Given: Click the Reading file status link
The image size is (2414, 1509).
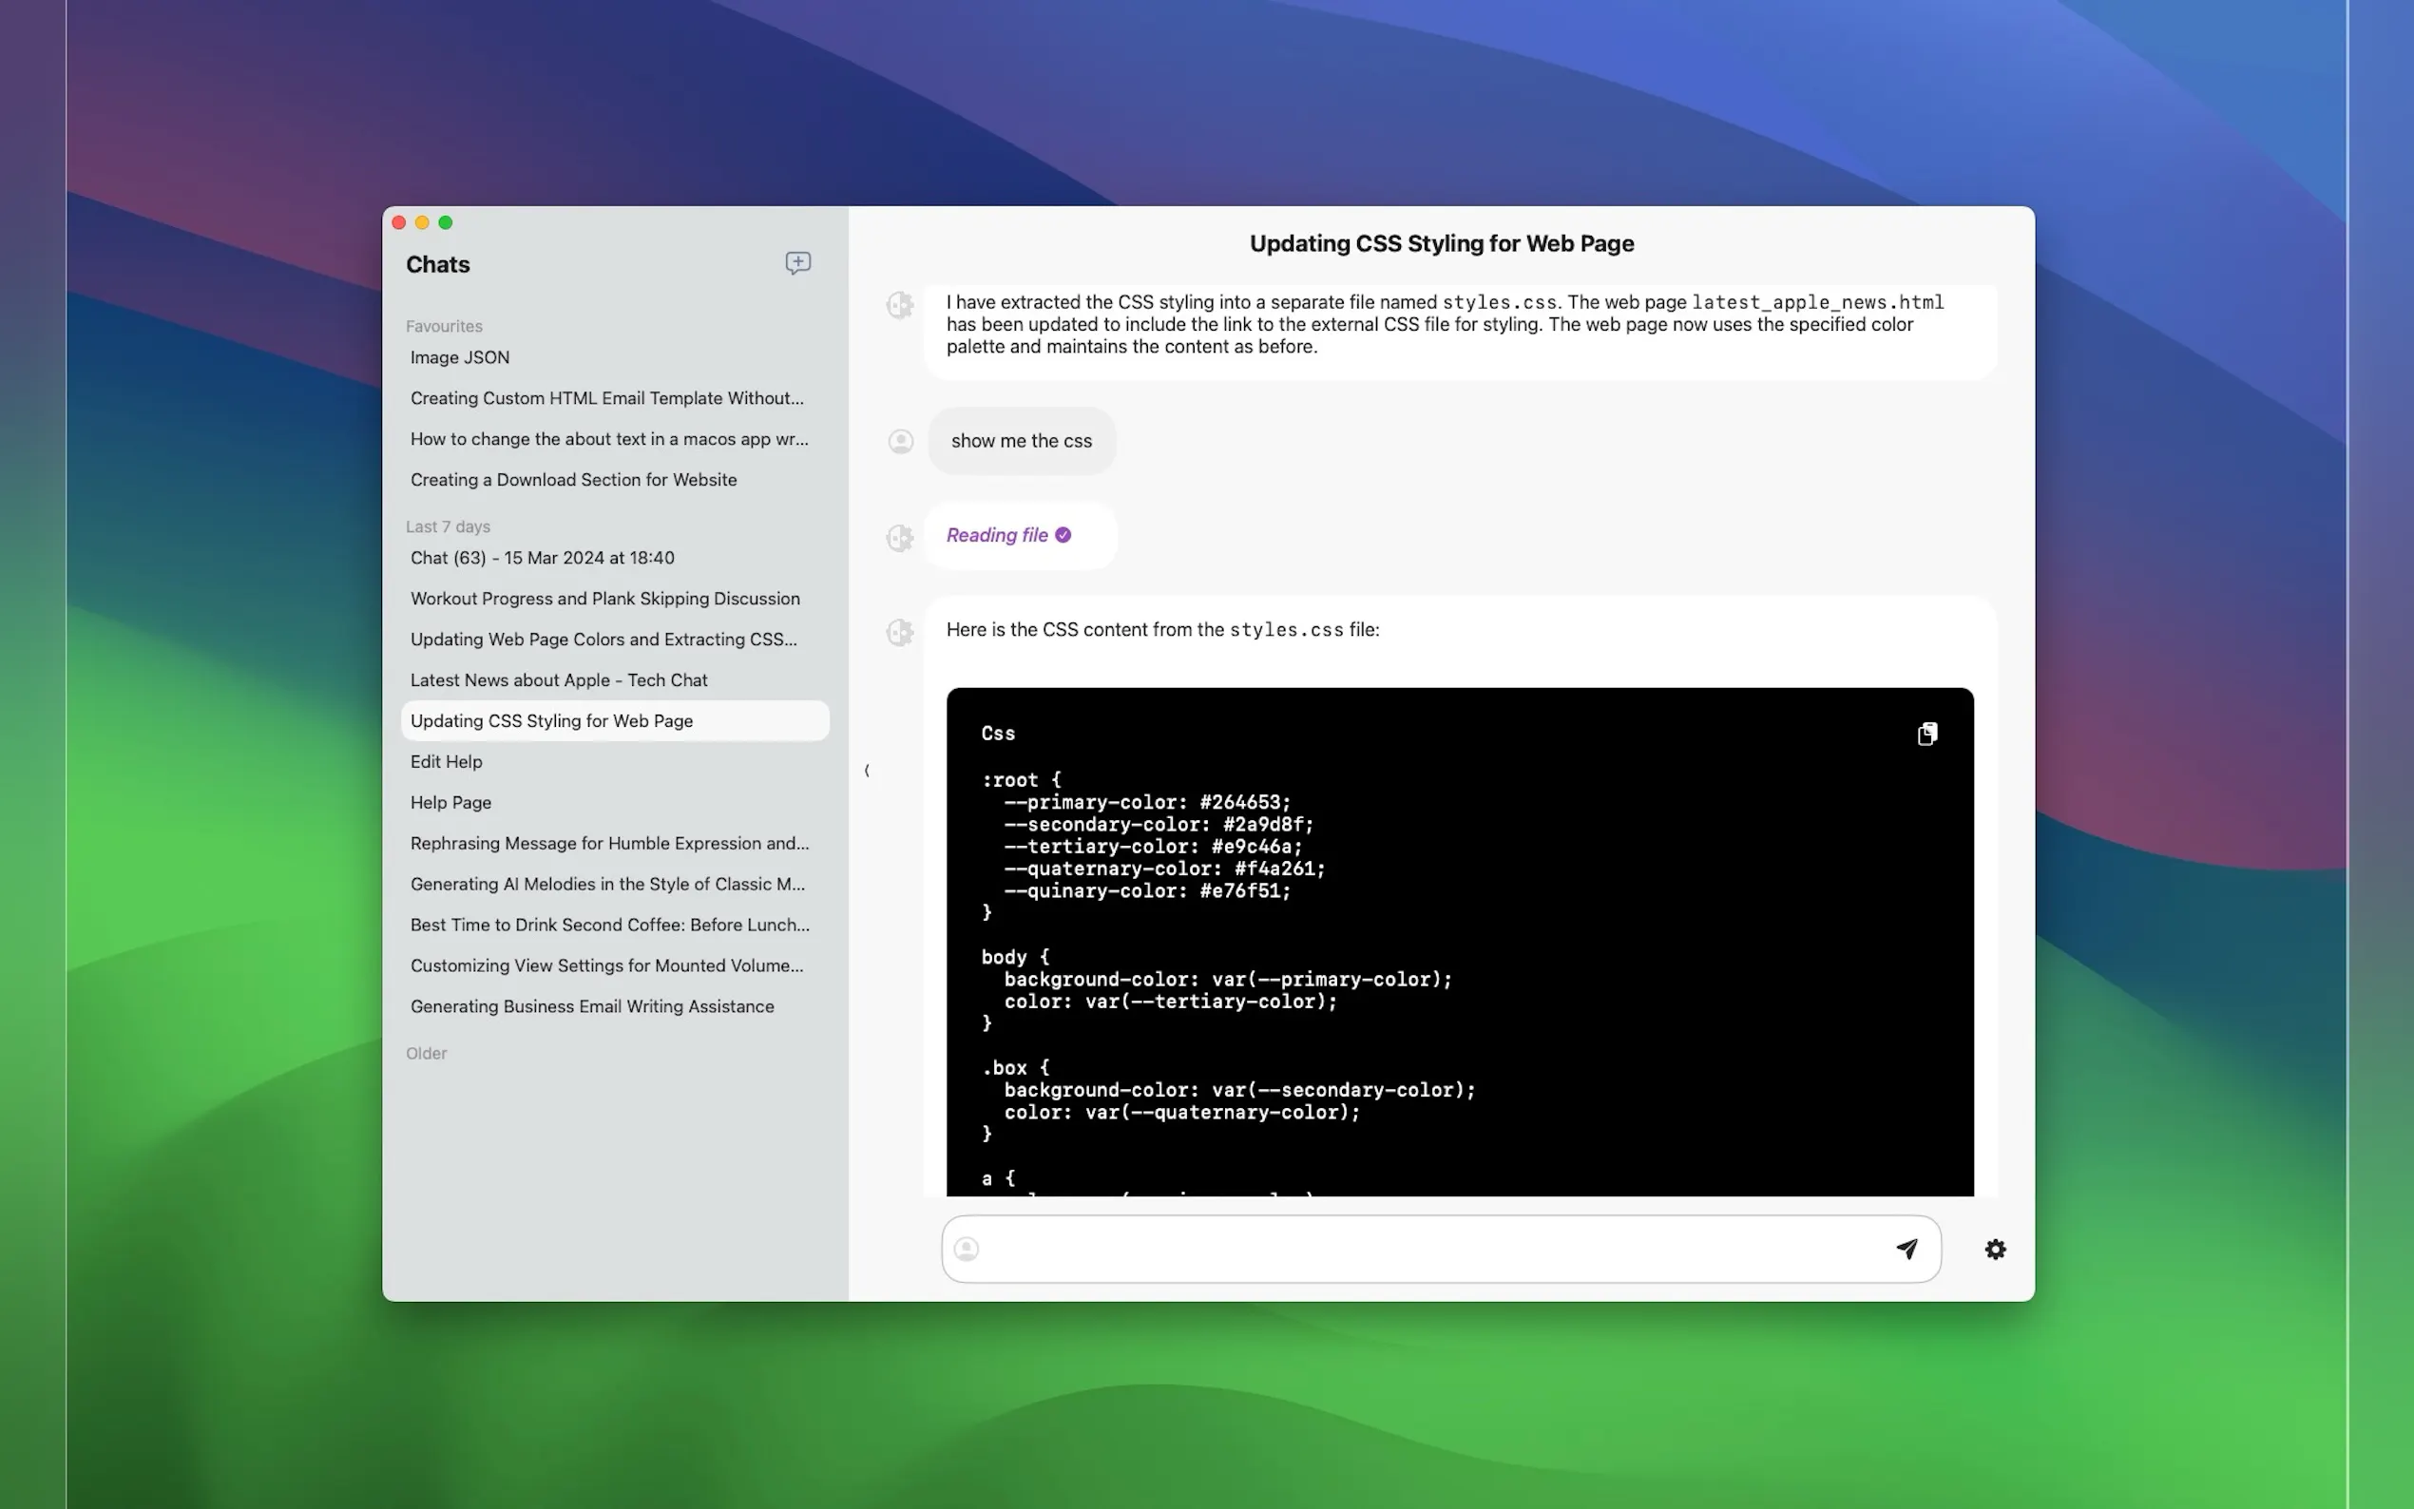Looking at the screenshot, I should coord(996,535).
